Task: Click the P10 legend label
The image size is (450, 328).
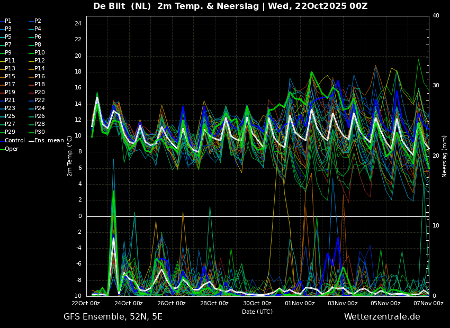Action: pos(40,53)
